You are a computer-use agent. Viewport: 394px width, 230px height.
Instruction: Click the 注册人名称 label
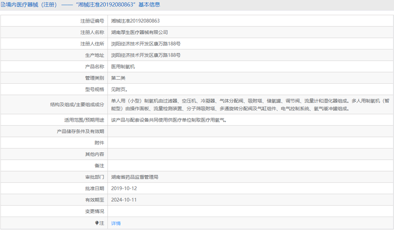[x=92, y=32]
